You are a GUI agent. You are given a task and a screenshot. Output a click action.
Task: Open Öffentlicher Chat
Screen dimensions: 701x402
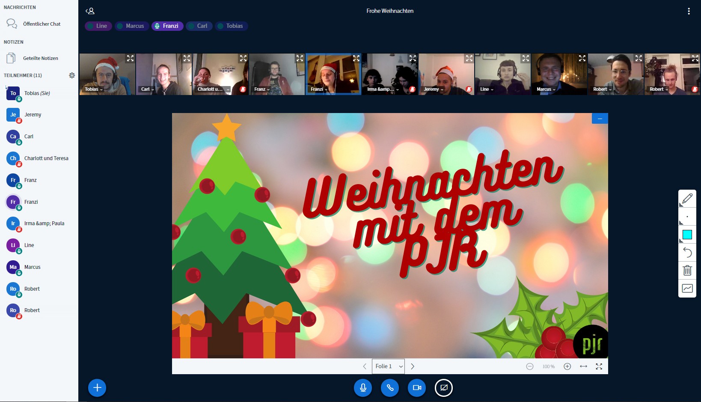[x=42, y=24]
